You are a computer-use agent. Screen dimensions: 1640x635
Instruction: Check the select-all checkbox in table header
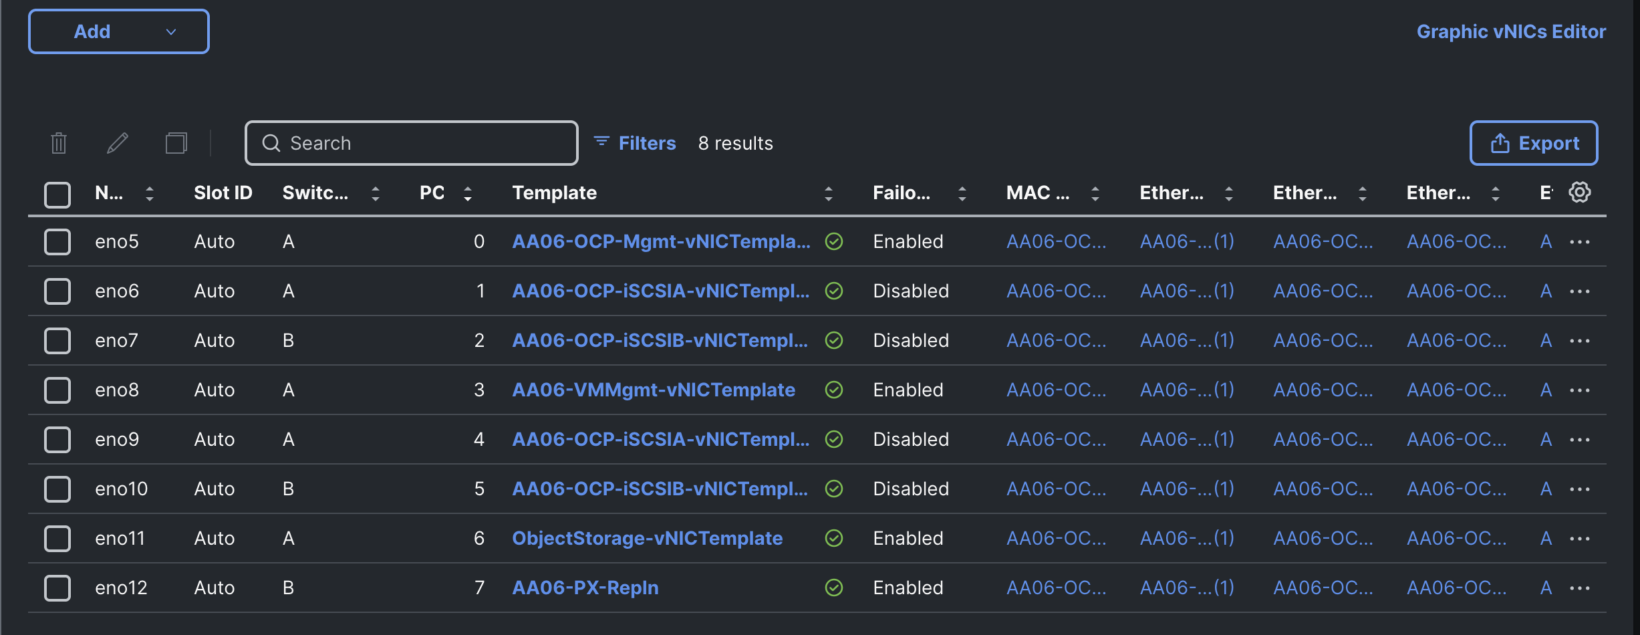[57, 195]
